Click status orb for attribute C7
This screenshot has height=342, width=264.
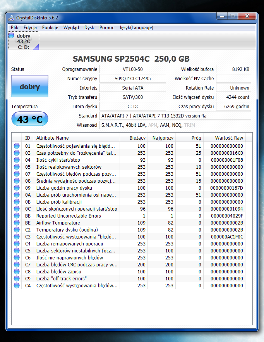pyautogui.click(x=17, y=264)
